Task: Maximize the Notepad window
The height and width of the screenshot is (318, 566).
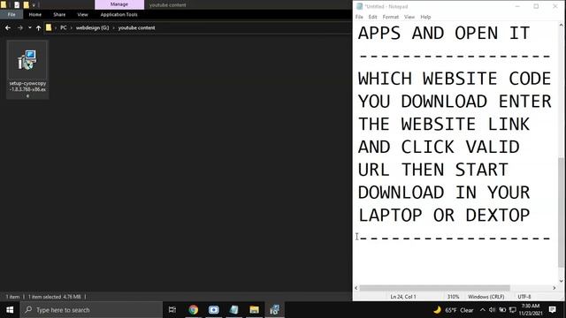Action: tap(536, 6)
